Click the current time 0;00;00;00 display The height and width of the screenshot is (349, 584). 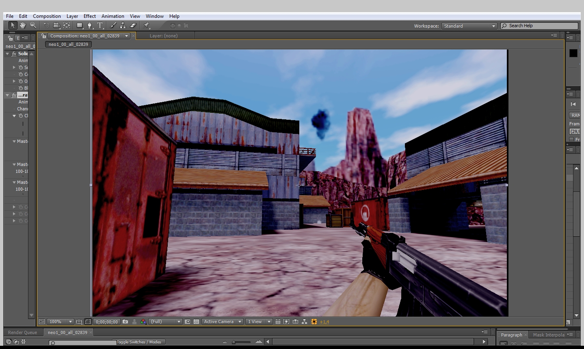(107, 322)
